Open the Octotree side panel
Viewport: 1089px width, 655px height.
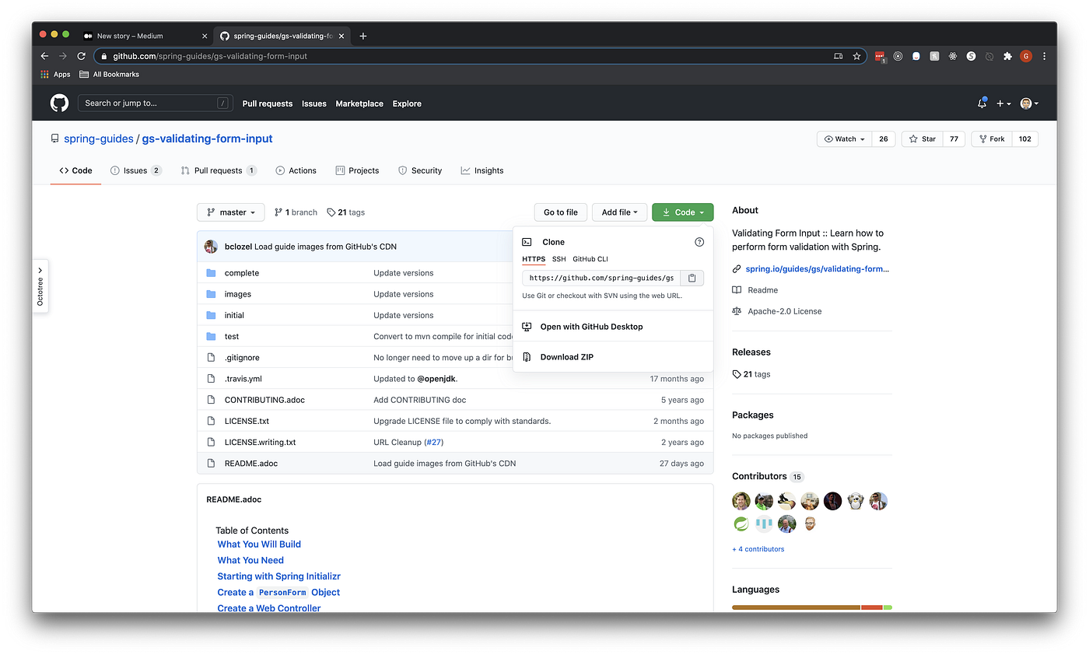pos(40,286)
